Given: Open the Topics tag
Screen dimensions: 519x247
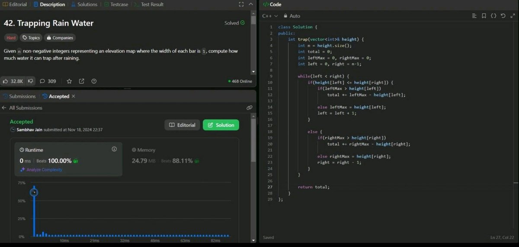Looking at the screenshot, I should [x=31, y=38].
